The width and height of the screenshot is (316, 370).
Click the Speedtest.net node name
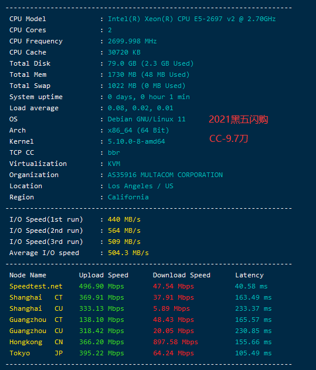pyautogui.click(x=36, y=286)
